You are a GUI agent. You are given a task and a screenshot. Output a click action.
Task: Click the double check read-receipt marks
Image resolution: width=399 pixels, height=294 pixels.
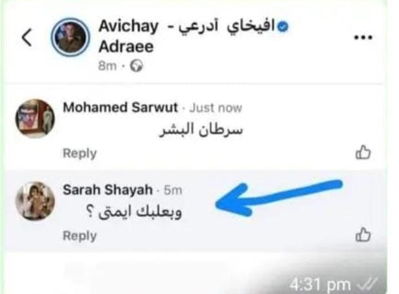pyautogui.click(x=367, y=284)
